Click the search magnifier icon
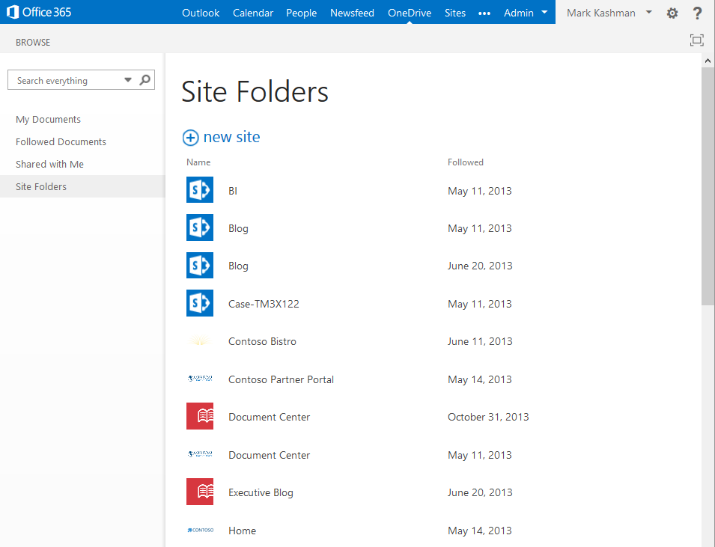 145,80
